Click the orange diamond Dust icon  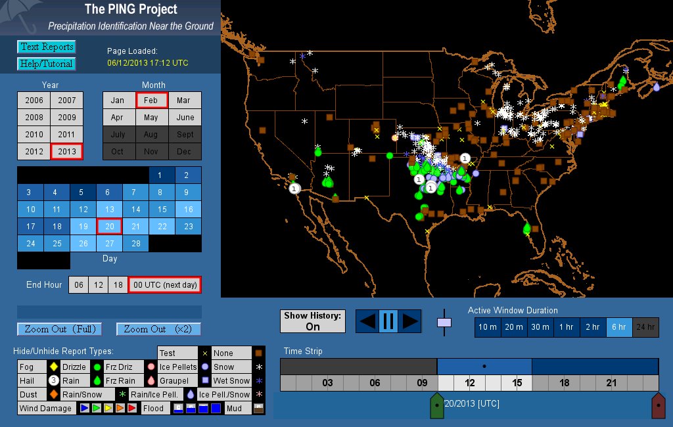[53, 395]
